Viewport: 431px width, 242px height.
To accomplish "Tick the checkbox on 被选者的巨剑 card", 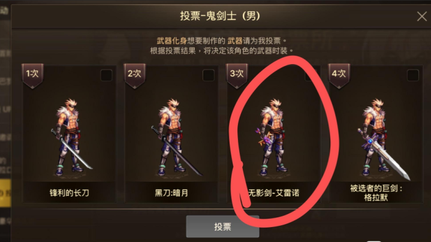I will pyautogui.click(x=413, y=75).
